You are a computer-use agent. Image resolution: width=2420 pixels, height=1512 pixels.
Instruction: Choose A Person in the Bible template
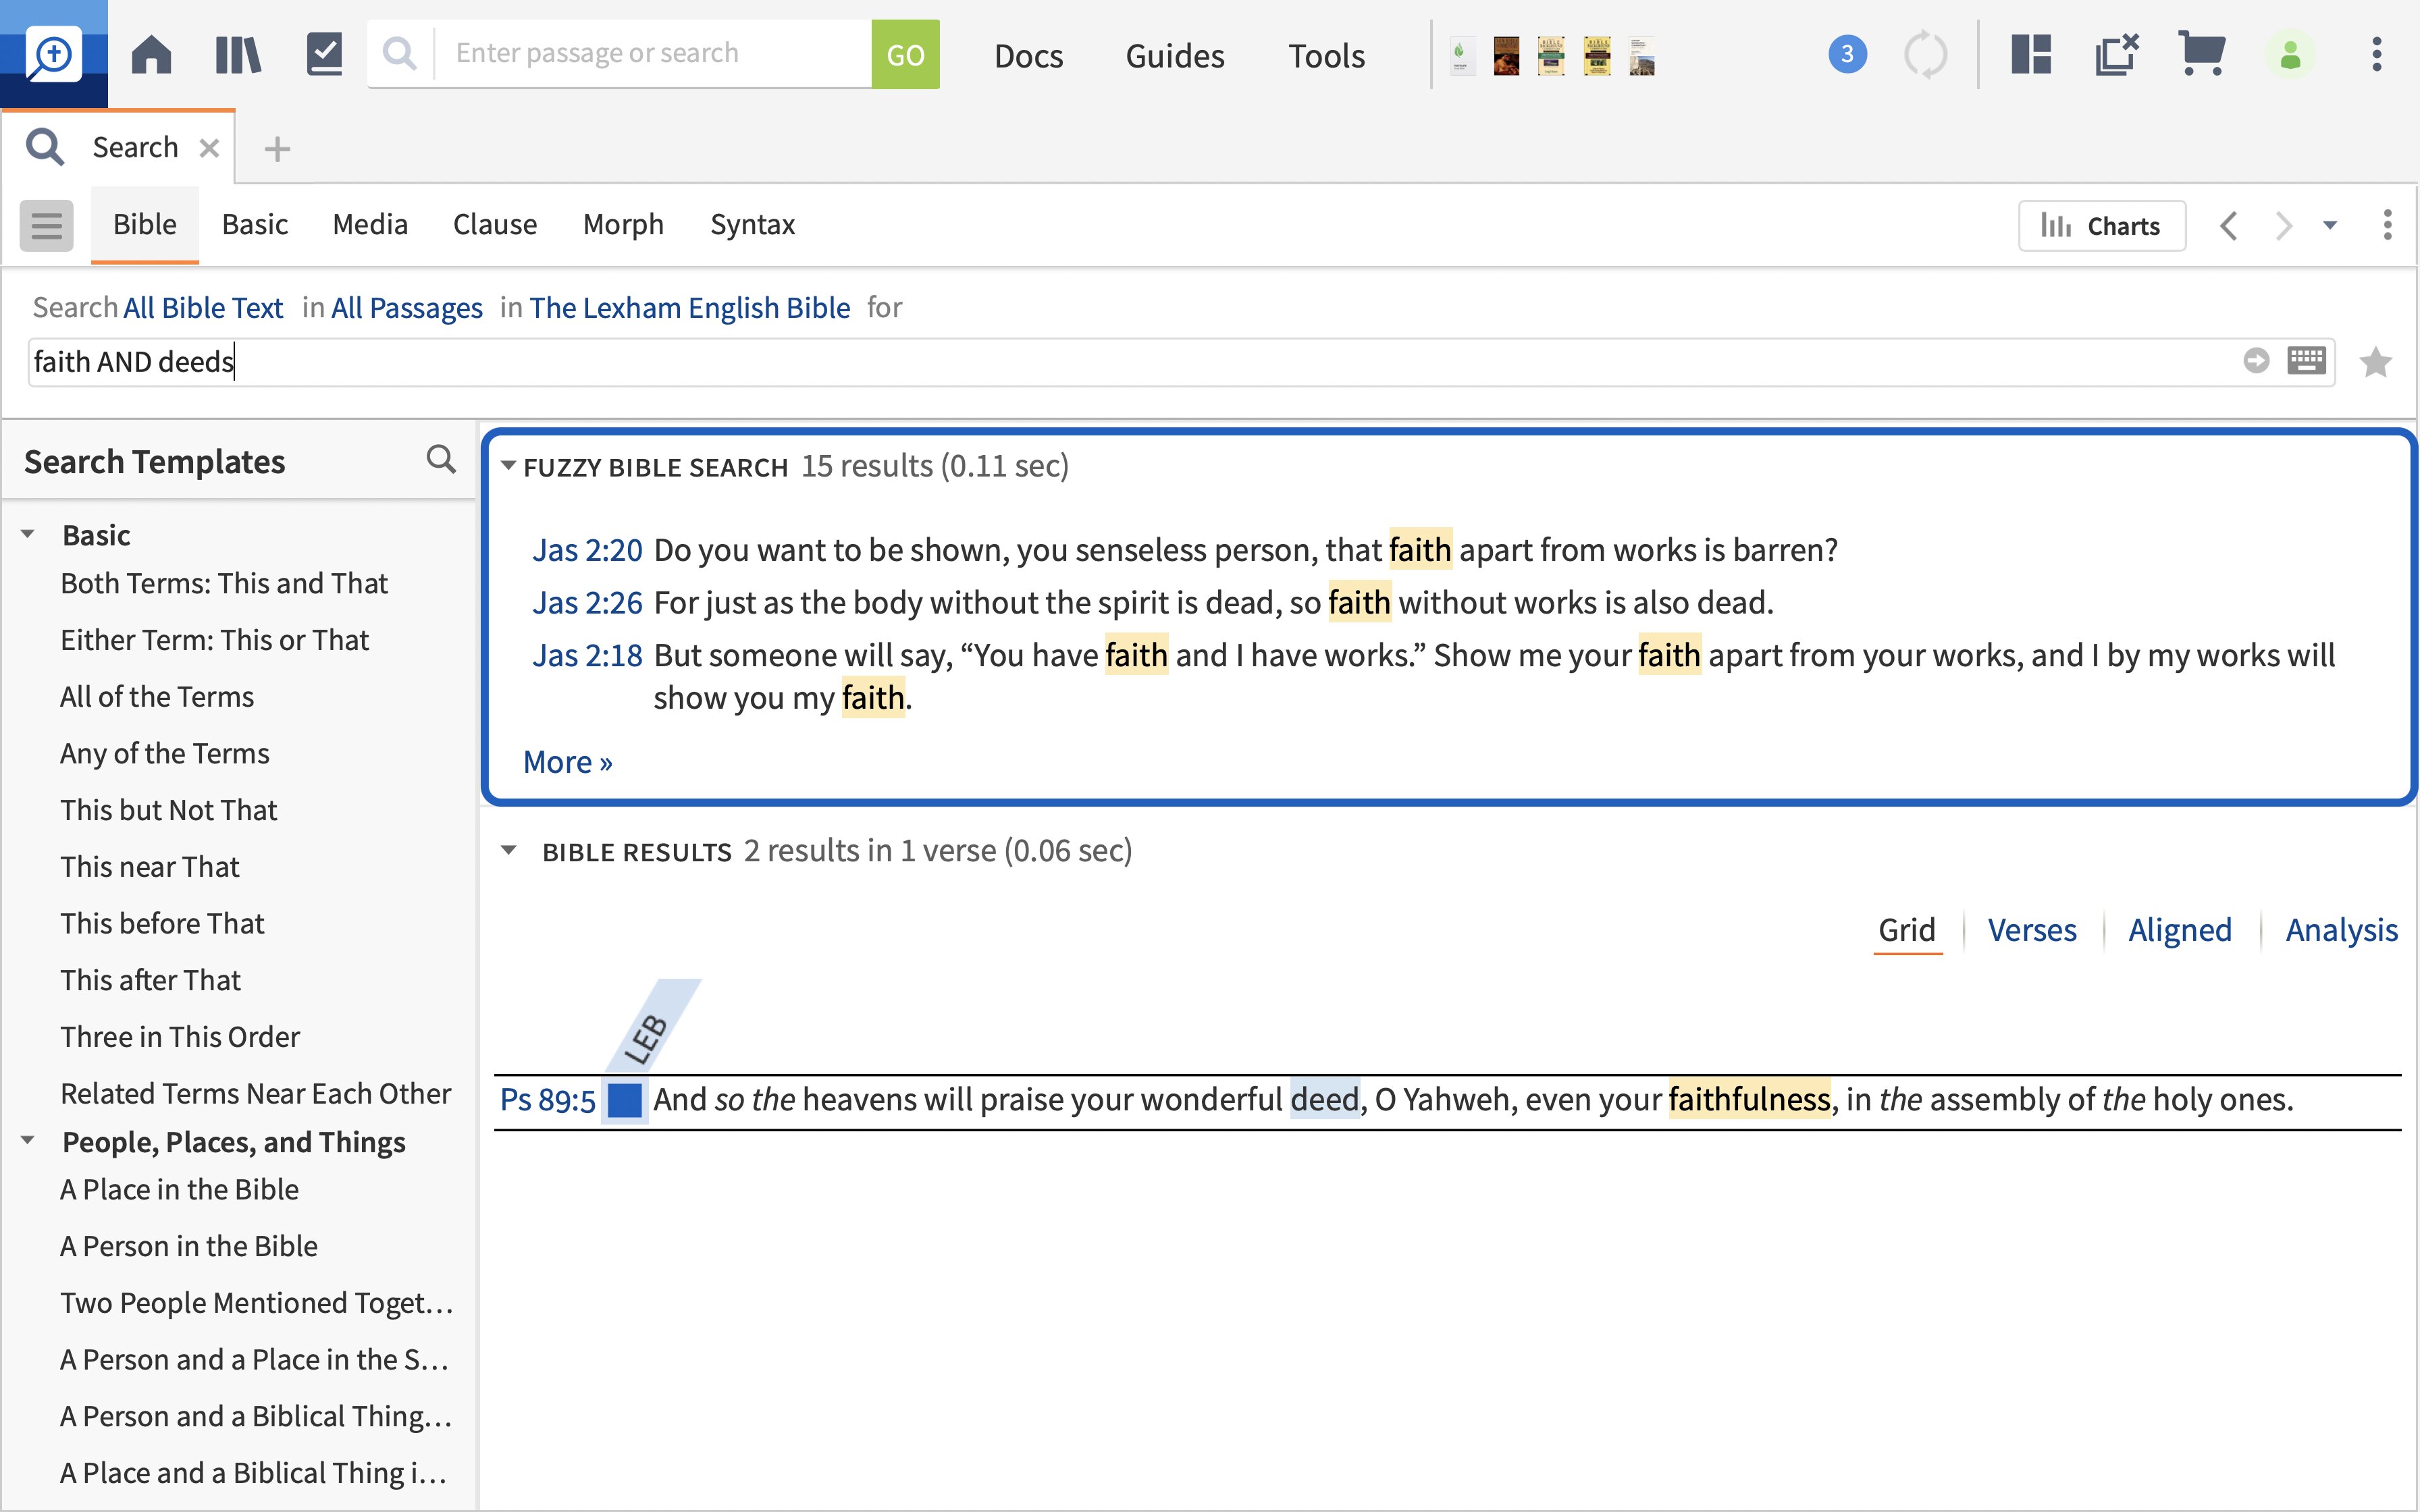click(x=189, y=1246)
